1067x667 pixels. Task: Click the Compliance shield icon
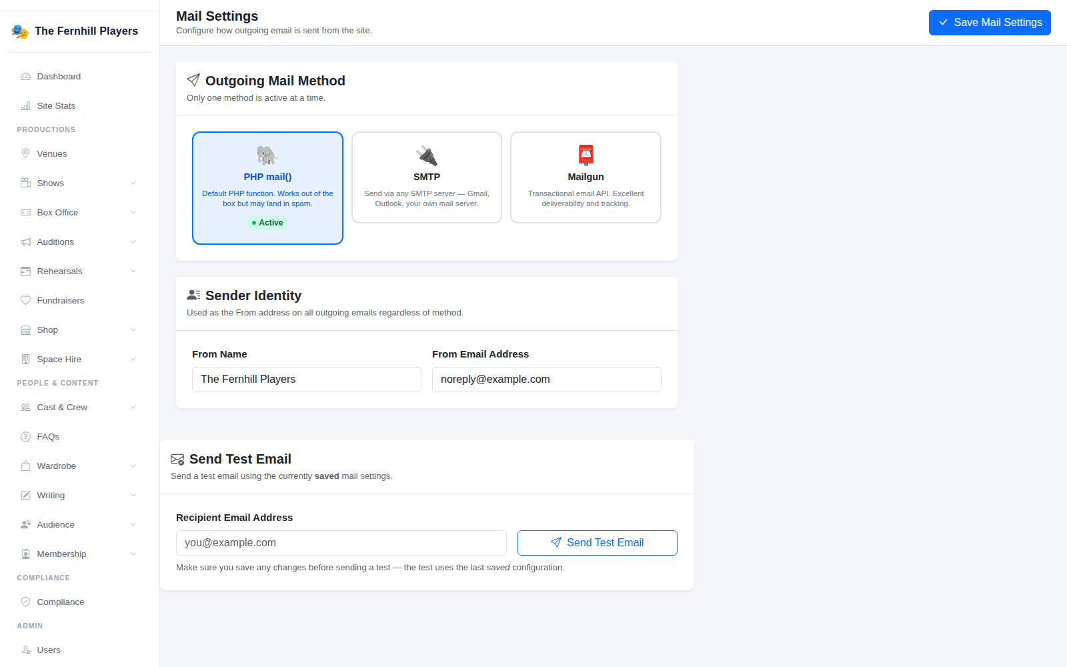[x=25, y=602]
